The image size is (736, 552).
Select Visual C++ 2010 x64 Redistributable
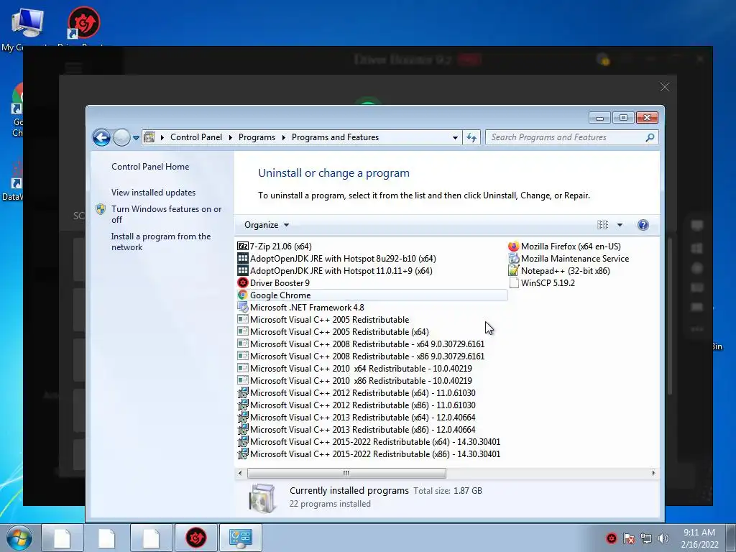[354, 369]
